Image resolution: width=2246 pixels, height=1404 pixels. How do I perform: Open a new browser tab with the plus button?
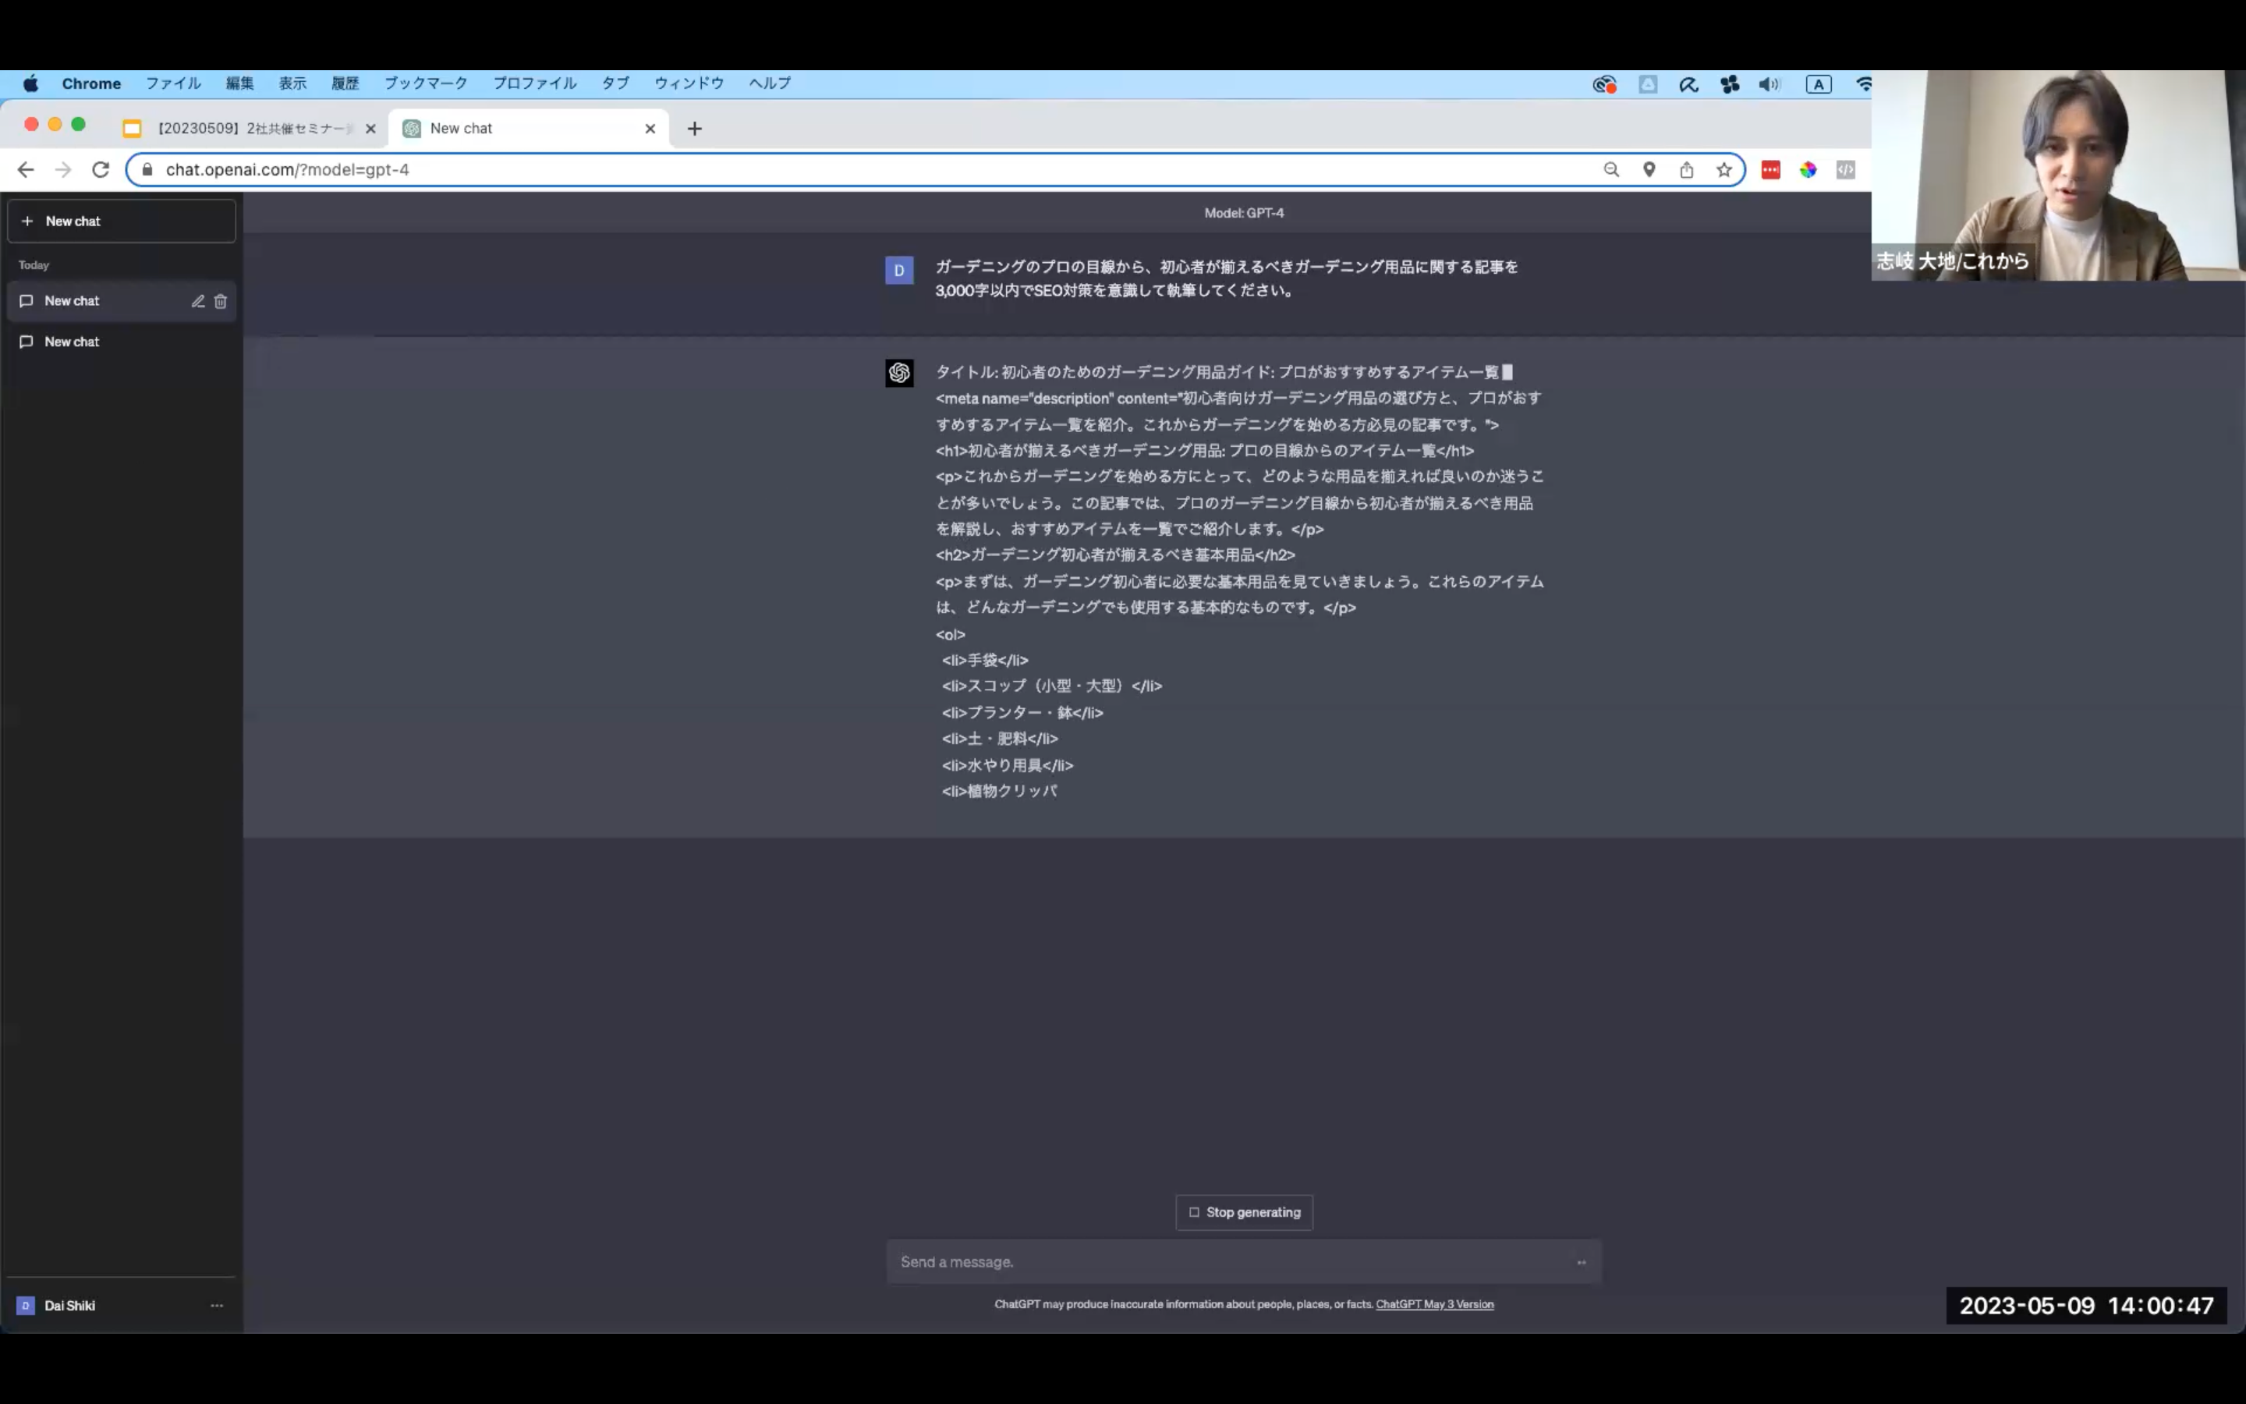click(694, 129)
